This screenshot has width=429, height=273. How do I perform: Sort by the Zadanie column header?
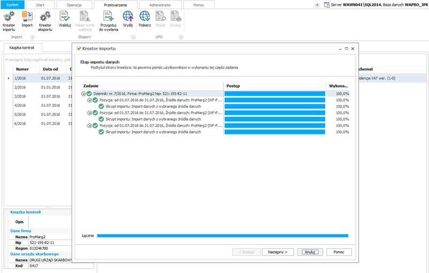coord(152,86)
